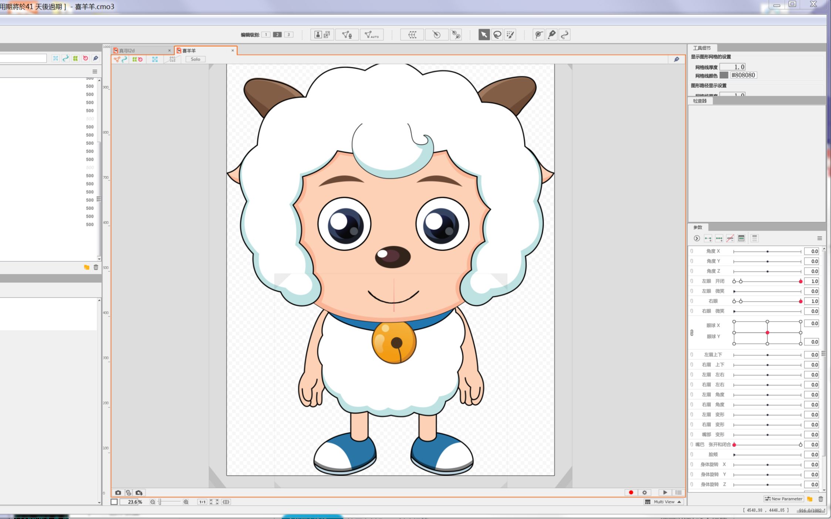Toggle the Solo display button
The width and height of the screenshot is (831, 519).
(195, 59)
